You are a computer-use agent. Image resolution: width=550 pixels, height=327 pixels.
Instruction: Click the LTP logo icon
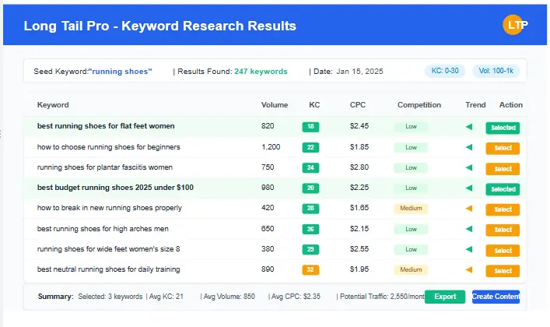pyautogui.click(x=516, y=25)
